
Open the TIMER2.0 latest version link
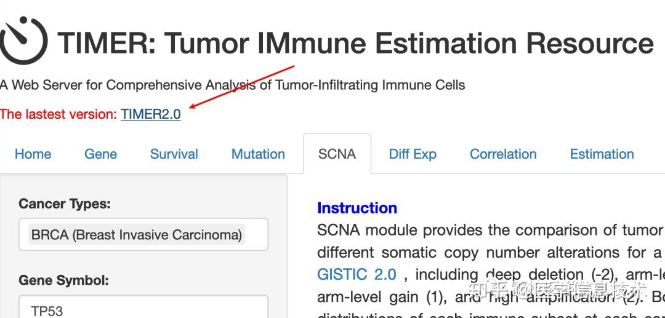point(151,114)
